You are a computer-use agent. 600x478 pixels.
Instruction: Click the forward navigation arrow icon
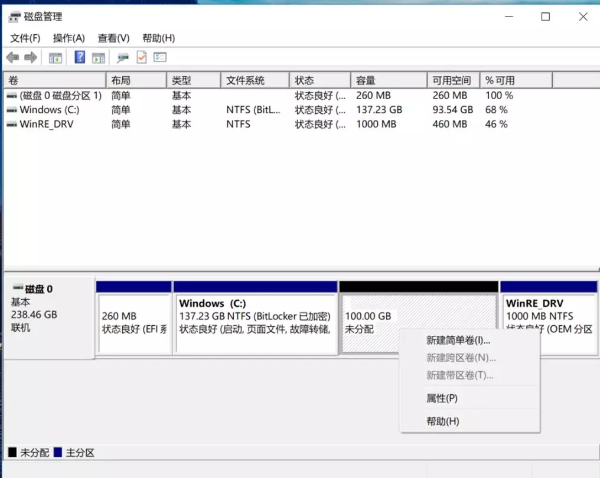point(30,57)
